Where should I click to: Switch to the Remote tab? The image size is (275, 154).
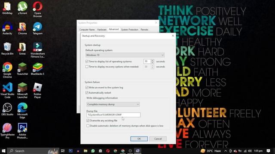(144, 30)
